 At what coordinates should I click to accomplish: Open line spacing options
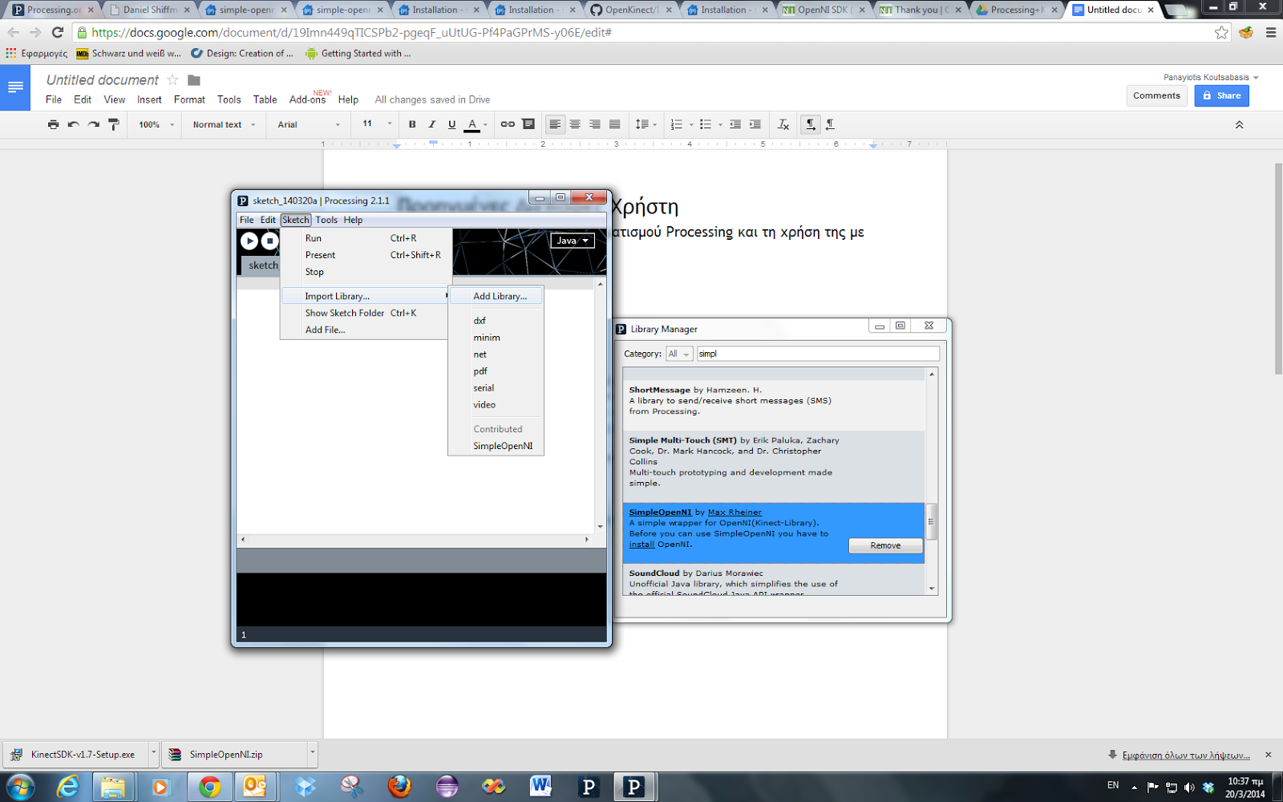pos(646,124)
